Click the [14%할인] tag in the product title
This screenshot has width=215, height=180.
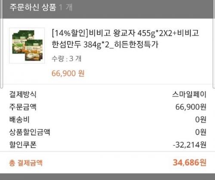tap(70, 33)
